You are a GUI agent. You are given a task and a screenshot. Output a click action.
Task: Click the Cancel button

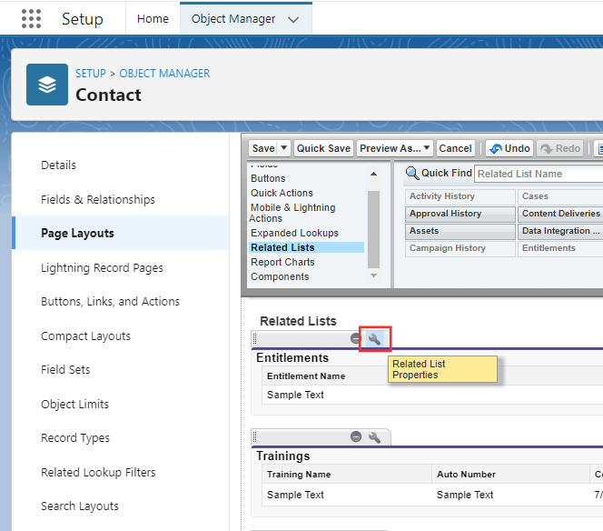pyautogui.click(x=455, y=148)
